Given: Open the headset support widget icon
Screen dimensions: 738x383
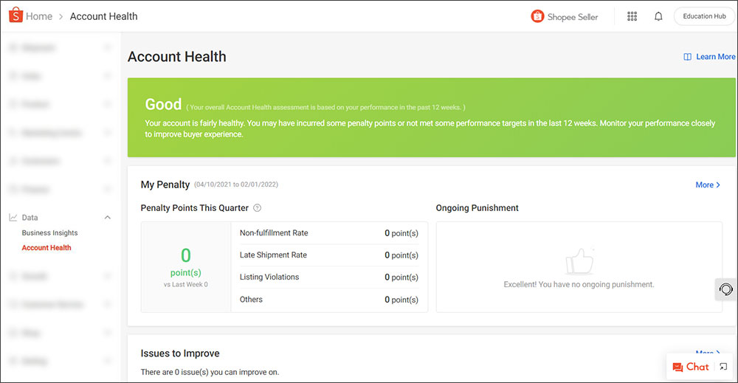Looking at the screenshot, I should (725, 289).
